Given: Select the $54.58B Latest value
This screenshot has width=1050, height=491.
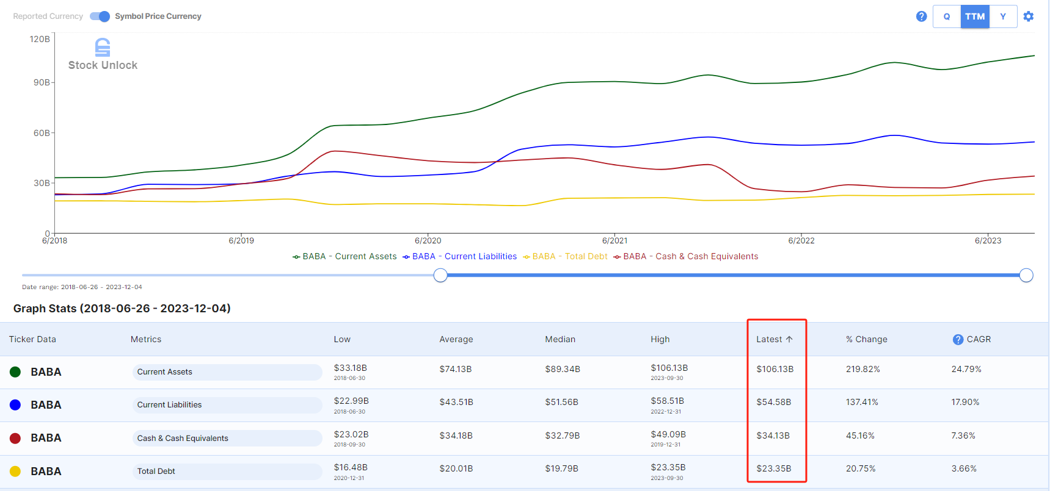Looking at the screenshot, I should pos(774,403).
